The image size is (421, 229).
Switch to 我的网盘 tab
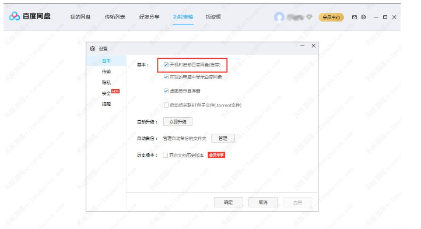click(x=80, y=17)
